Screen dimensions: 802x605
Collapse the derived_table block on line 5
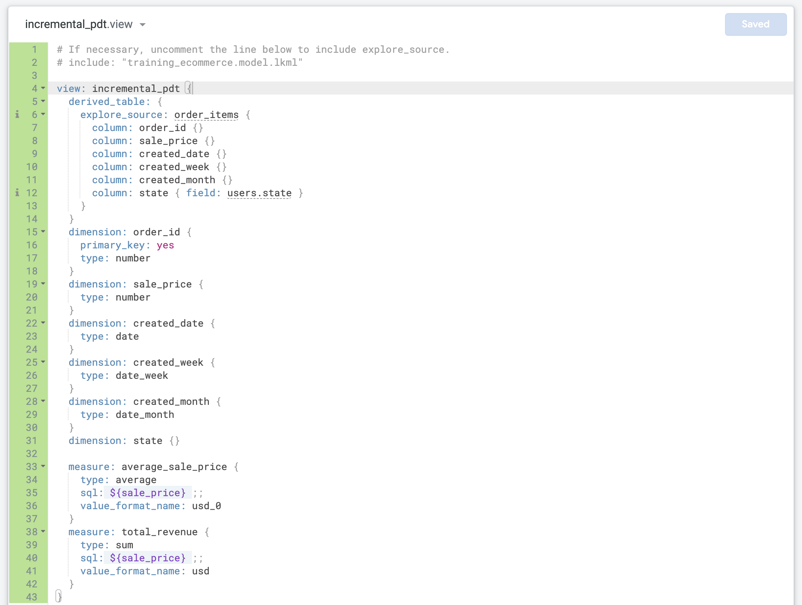click(42, 102)
